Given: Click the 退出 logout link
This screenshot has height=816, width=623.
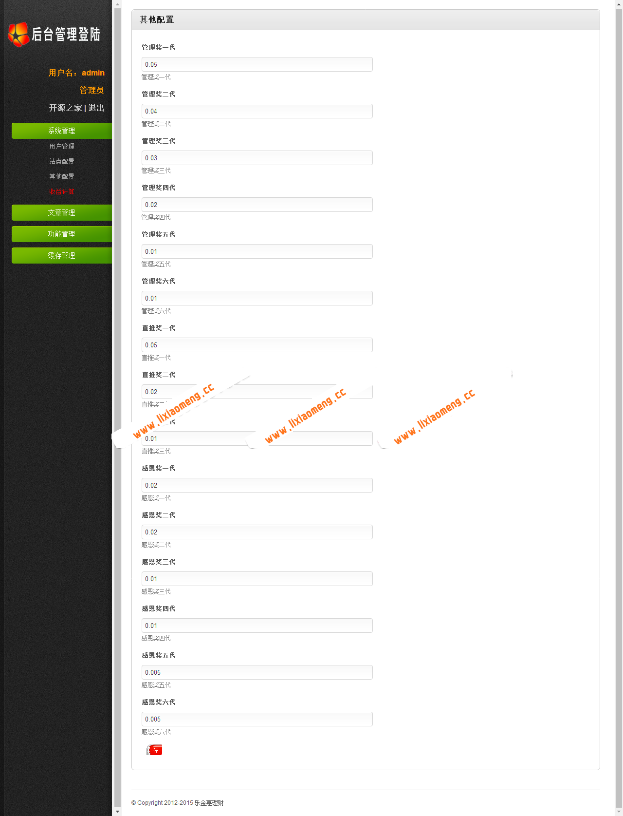Looking at the screenshot, I should [x=96, y=108].
